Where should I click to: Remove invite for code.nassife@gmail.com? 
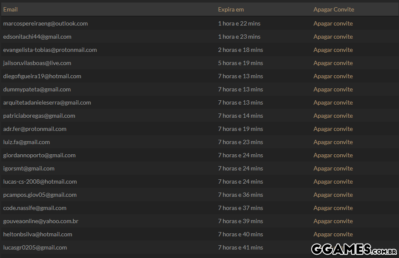[x=333, y=208]
